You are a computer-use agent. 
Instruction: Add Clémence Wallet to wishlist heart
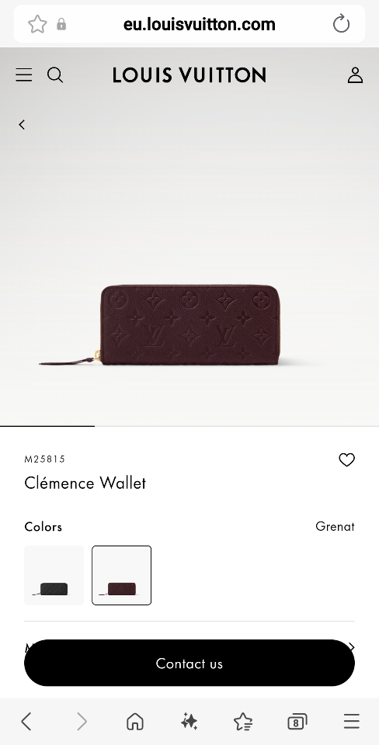pyautogui.click(x=346, y=459)
